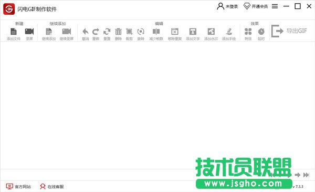The height and width of the screenshot is (192, 315).
Task: Click the 继续录屏 camera icon
Action: pyautogui.click(x=67, y=32)
